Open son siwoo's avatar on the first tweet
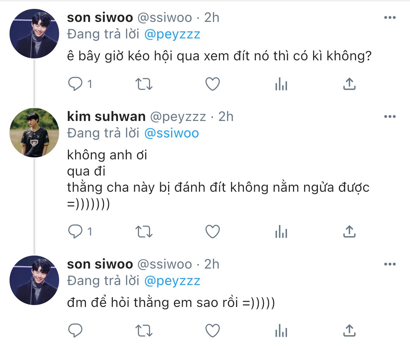 [x=34, y=34]
